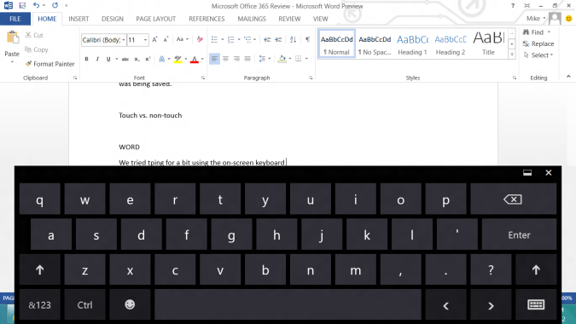This screenshot has width=576, height=324.
Task: Apply the Heading 1 style
Action: (x=412, y=43)
